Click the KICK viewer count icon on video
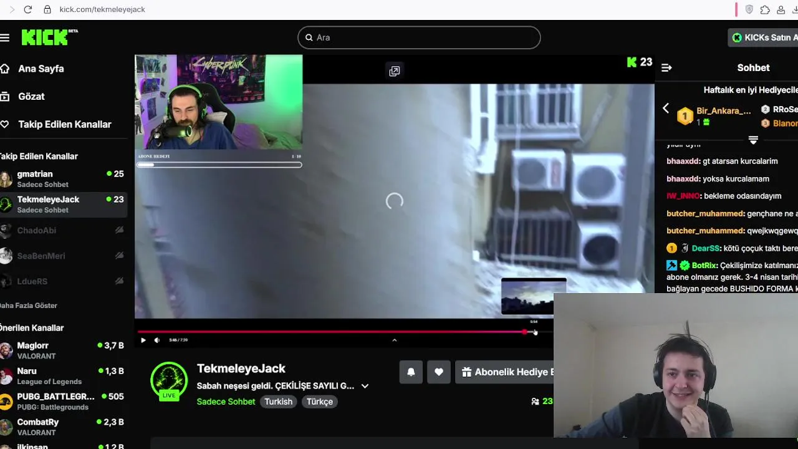 (632, 62)
